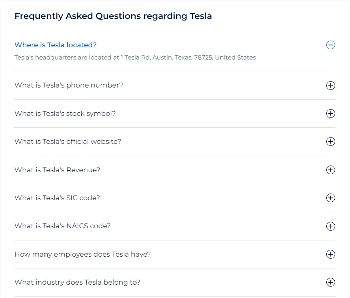
Task: Click the plus icon for employee count question
Action: [x=331, y=254]
